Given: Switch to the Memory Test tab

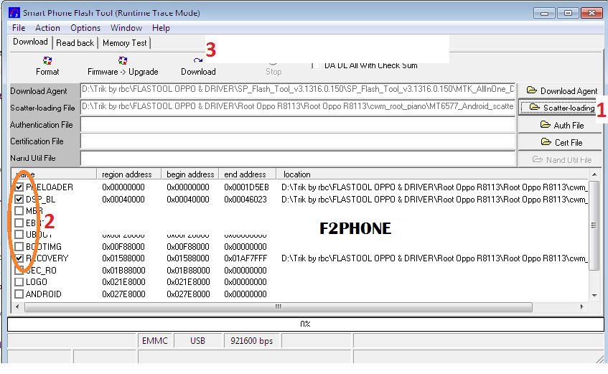Looking at the screenshot, I should (124, 42).
